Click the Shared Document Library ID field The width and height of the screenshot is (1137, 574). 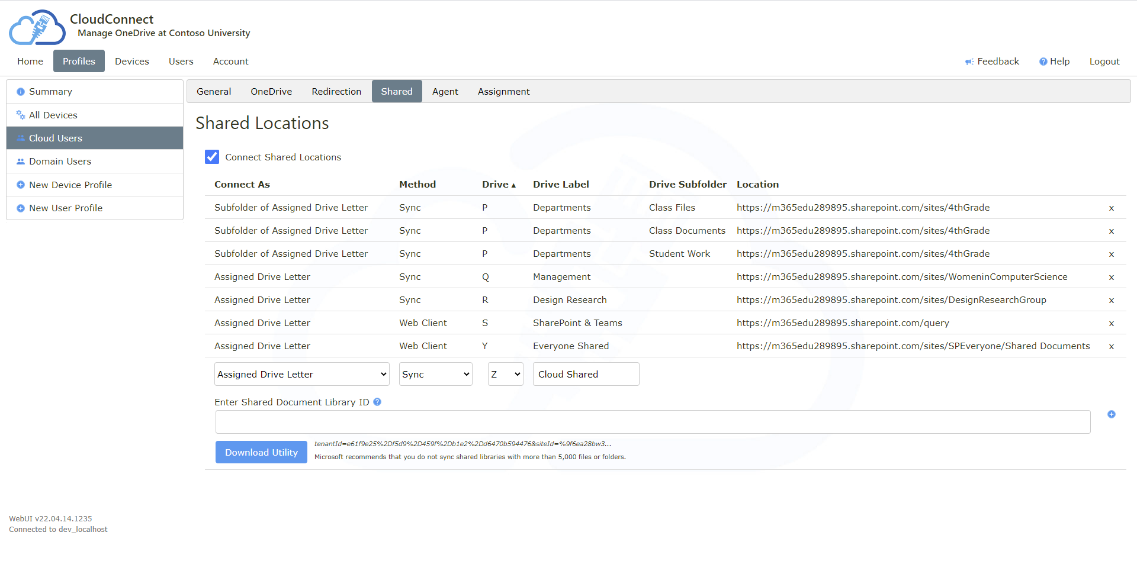point(653,422)
